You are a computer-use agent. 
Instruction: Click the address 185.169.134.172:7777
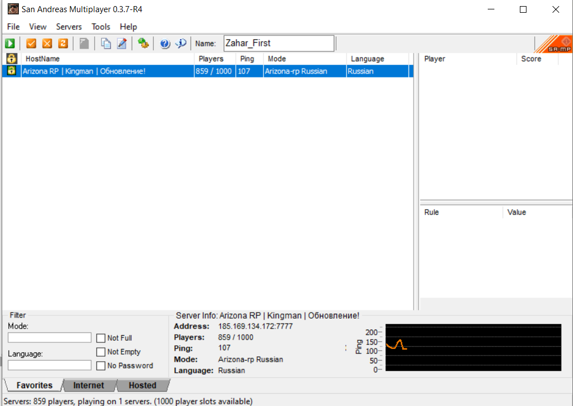255,326
